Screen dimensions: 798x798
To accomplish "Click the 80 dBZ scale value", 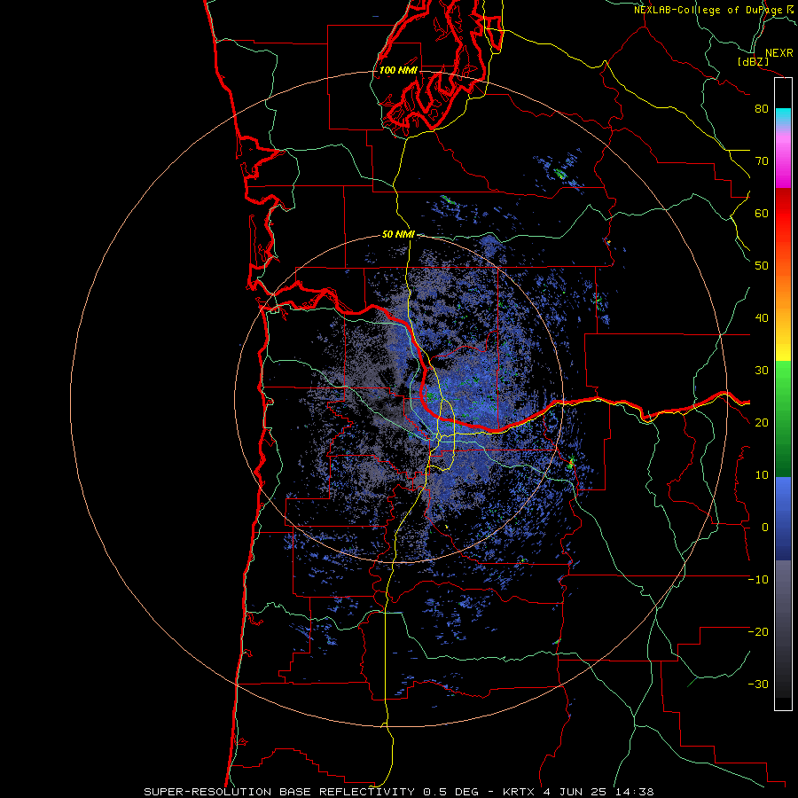I will pos(762,109).
